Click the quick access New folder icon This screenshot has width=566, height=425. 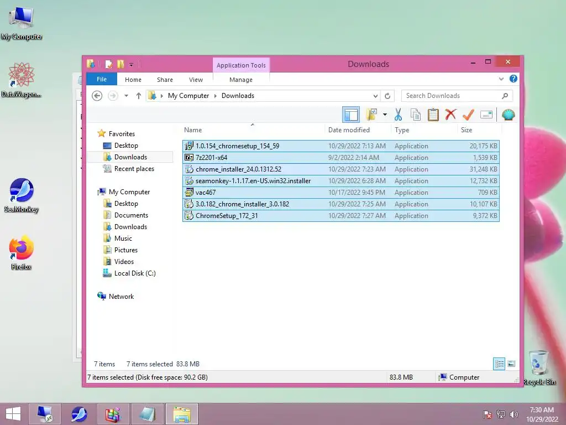point(120,64)
